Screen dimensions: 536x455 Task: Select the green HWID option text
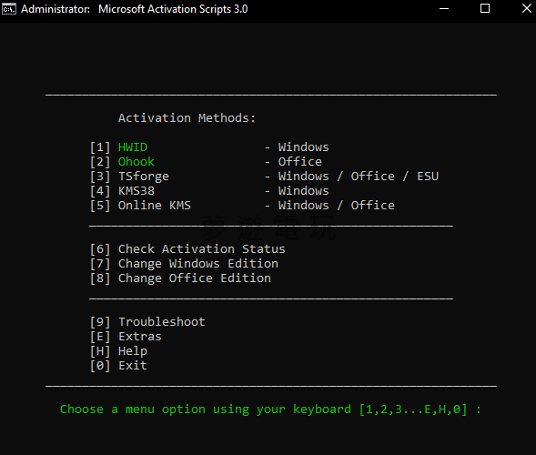coord(133,147)
